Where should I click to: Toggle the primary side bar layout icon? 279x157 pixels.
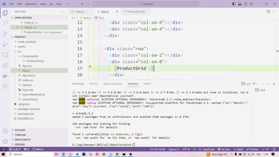click(234, 4)
